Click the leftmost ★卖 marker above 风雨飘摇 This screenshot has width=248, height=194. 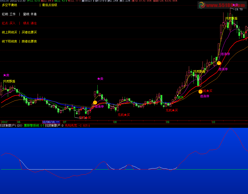click(6, 75)
